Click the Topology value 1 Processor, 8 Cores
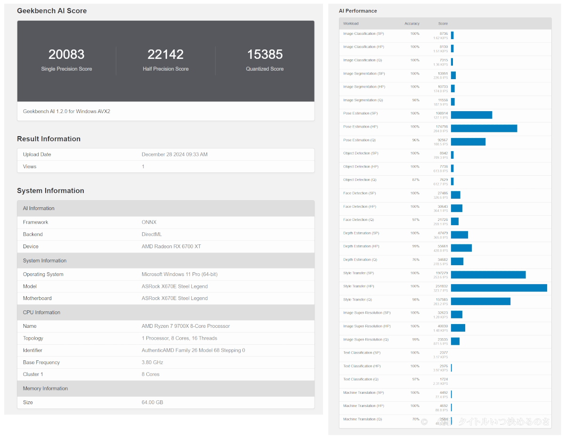This screenshot has width=565, height=439. pos(179,338)
